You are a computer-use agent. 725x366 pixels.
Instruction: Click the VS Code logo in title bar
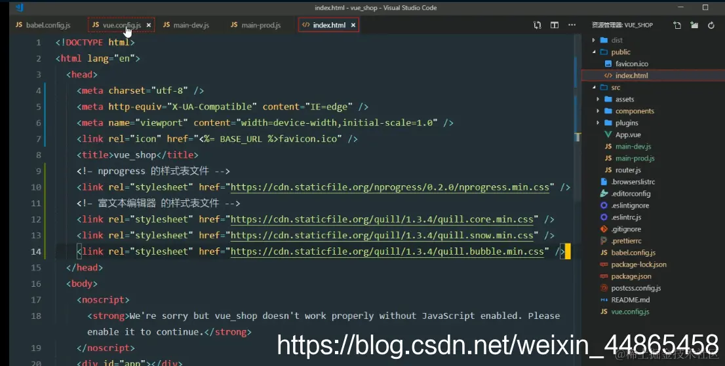pos(20,7)
